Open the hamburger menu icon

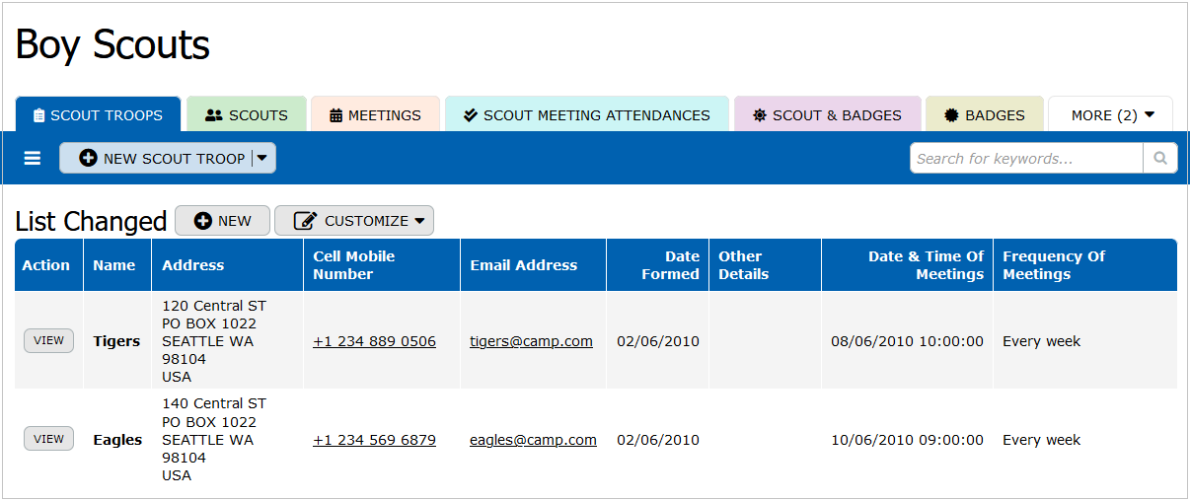[33, 158]
